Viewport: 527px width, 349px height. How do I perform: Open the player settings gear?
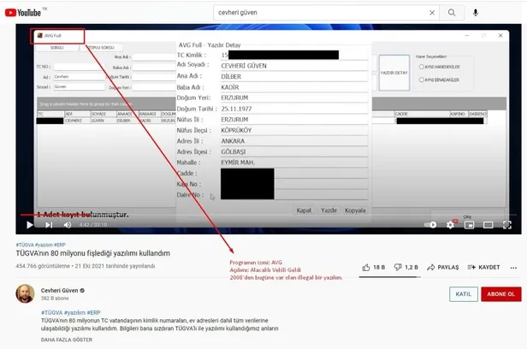451,225
